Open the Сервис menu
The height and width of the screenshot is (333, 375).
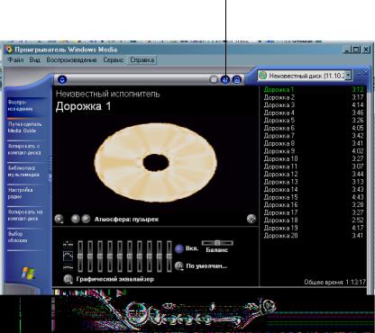click(114, 60)
